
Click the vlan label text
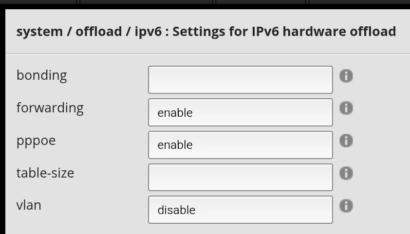tap(29, 205)
